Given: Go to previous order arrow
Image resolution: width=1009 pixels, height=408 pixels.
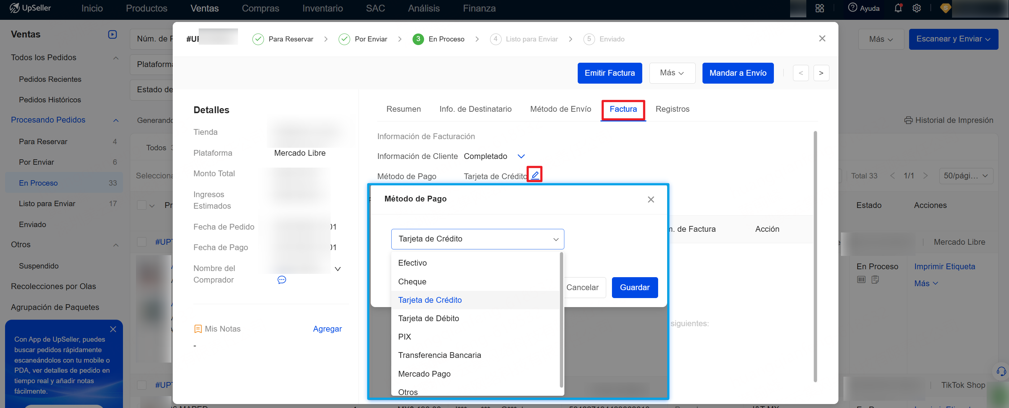Looking at the screenshot, I should point(801,73).
